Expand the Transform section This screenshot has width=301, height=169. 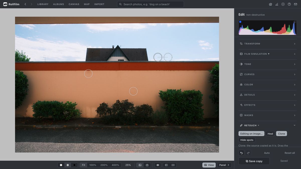tap(268, 44)
